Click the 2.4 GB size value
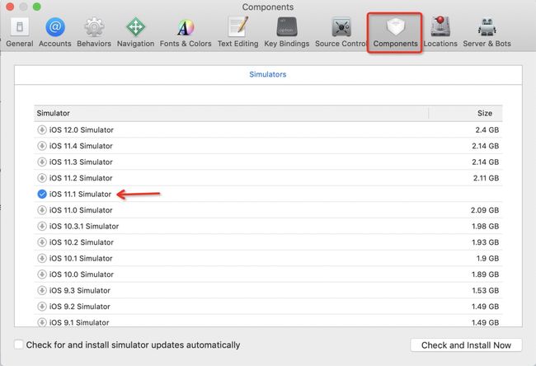 [x=487, y=130]
